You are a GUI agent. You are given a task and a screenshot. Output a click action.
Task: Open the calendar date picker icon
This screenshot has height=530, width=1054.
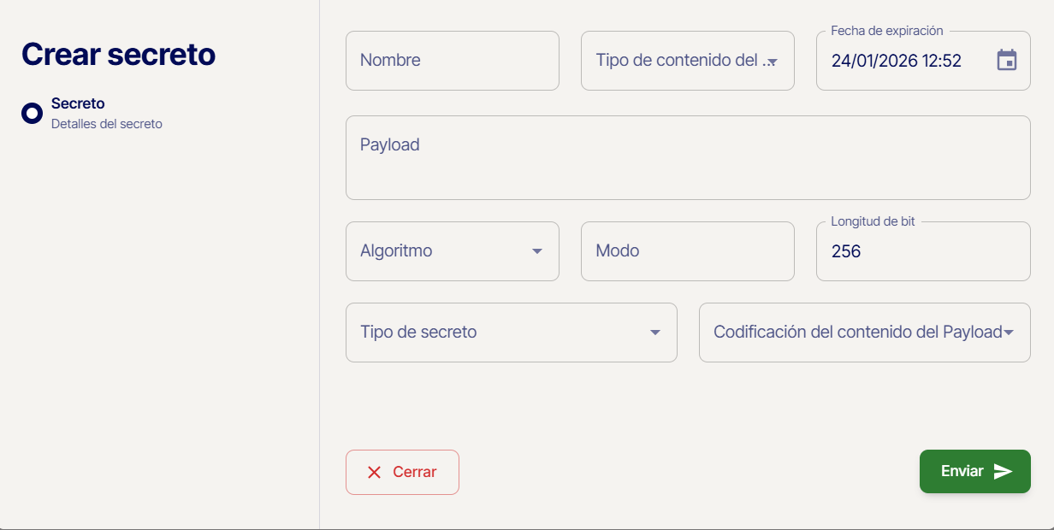coord(1008,60)
